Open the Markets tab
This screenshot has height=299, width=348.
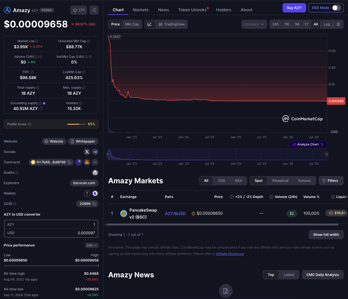pos(141,10)
